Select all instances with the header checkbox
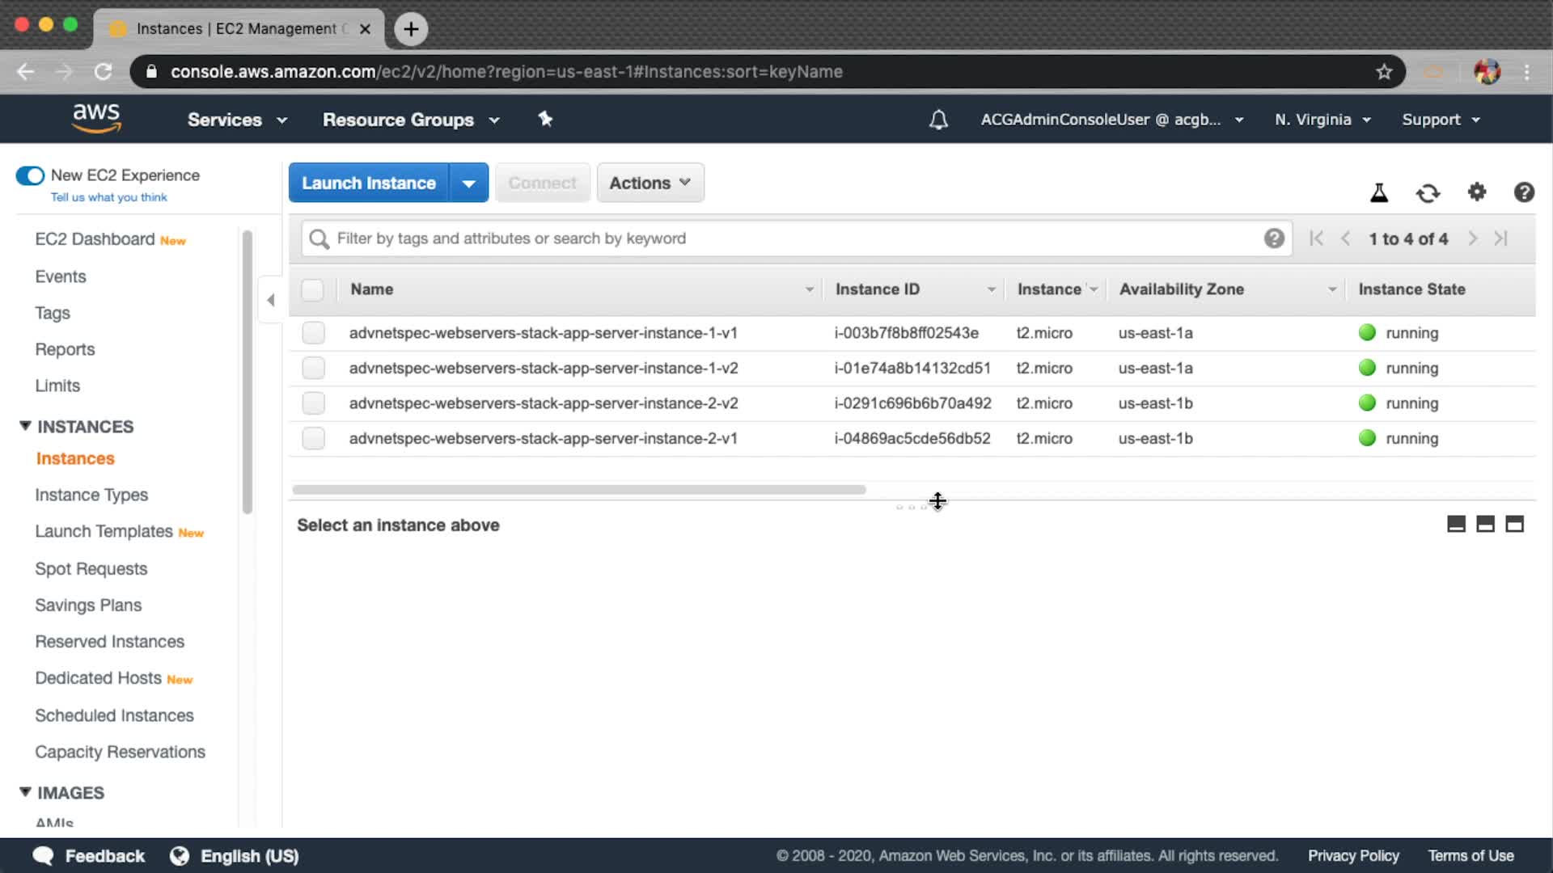Image resolution: width=1553 pixels, height=873 pixels. [x=312, y=289]
